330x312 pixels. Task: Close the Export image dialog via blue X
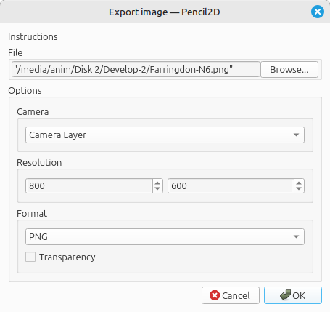318,12
